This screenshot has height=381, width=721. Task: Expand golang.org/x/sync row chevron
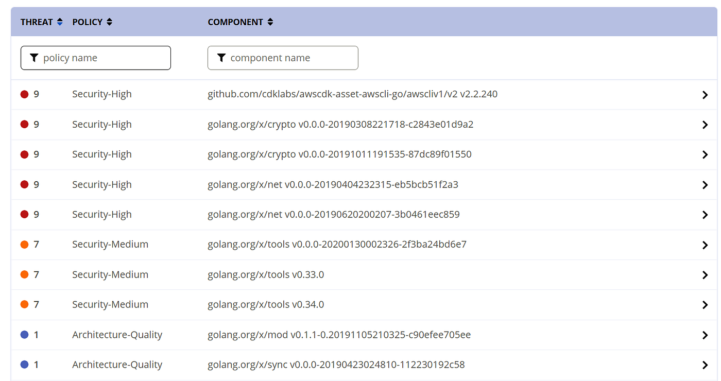[705, 365]
